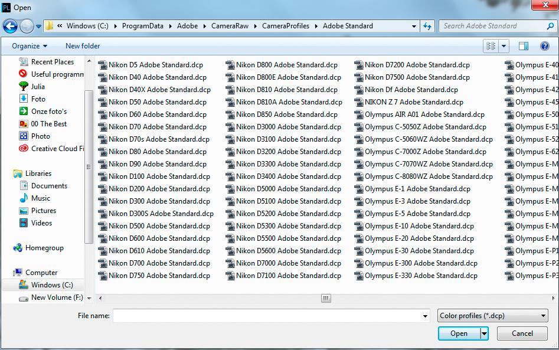
Task: Select NIKON Z 7 Adobe Standard.dcp
Action: 409,102
